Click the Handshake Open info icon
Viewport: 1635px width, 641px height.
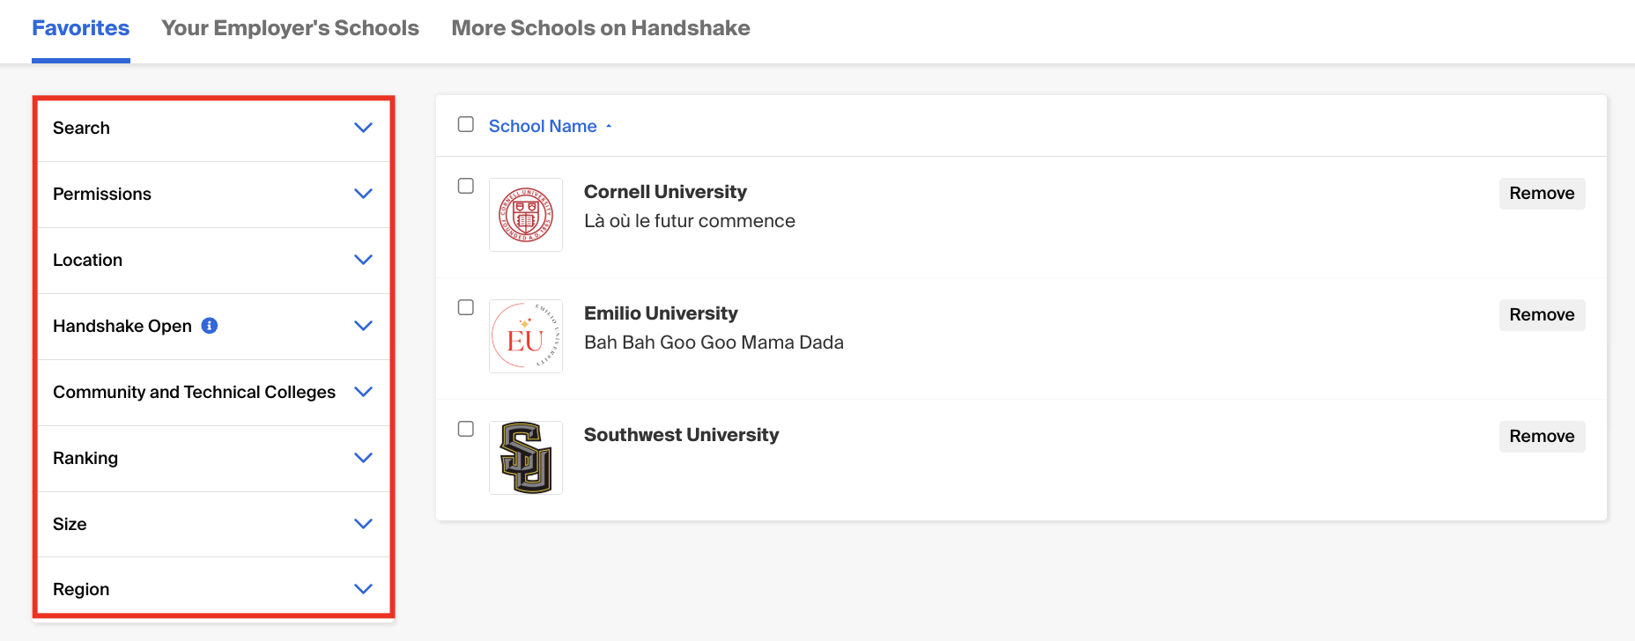210,326
